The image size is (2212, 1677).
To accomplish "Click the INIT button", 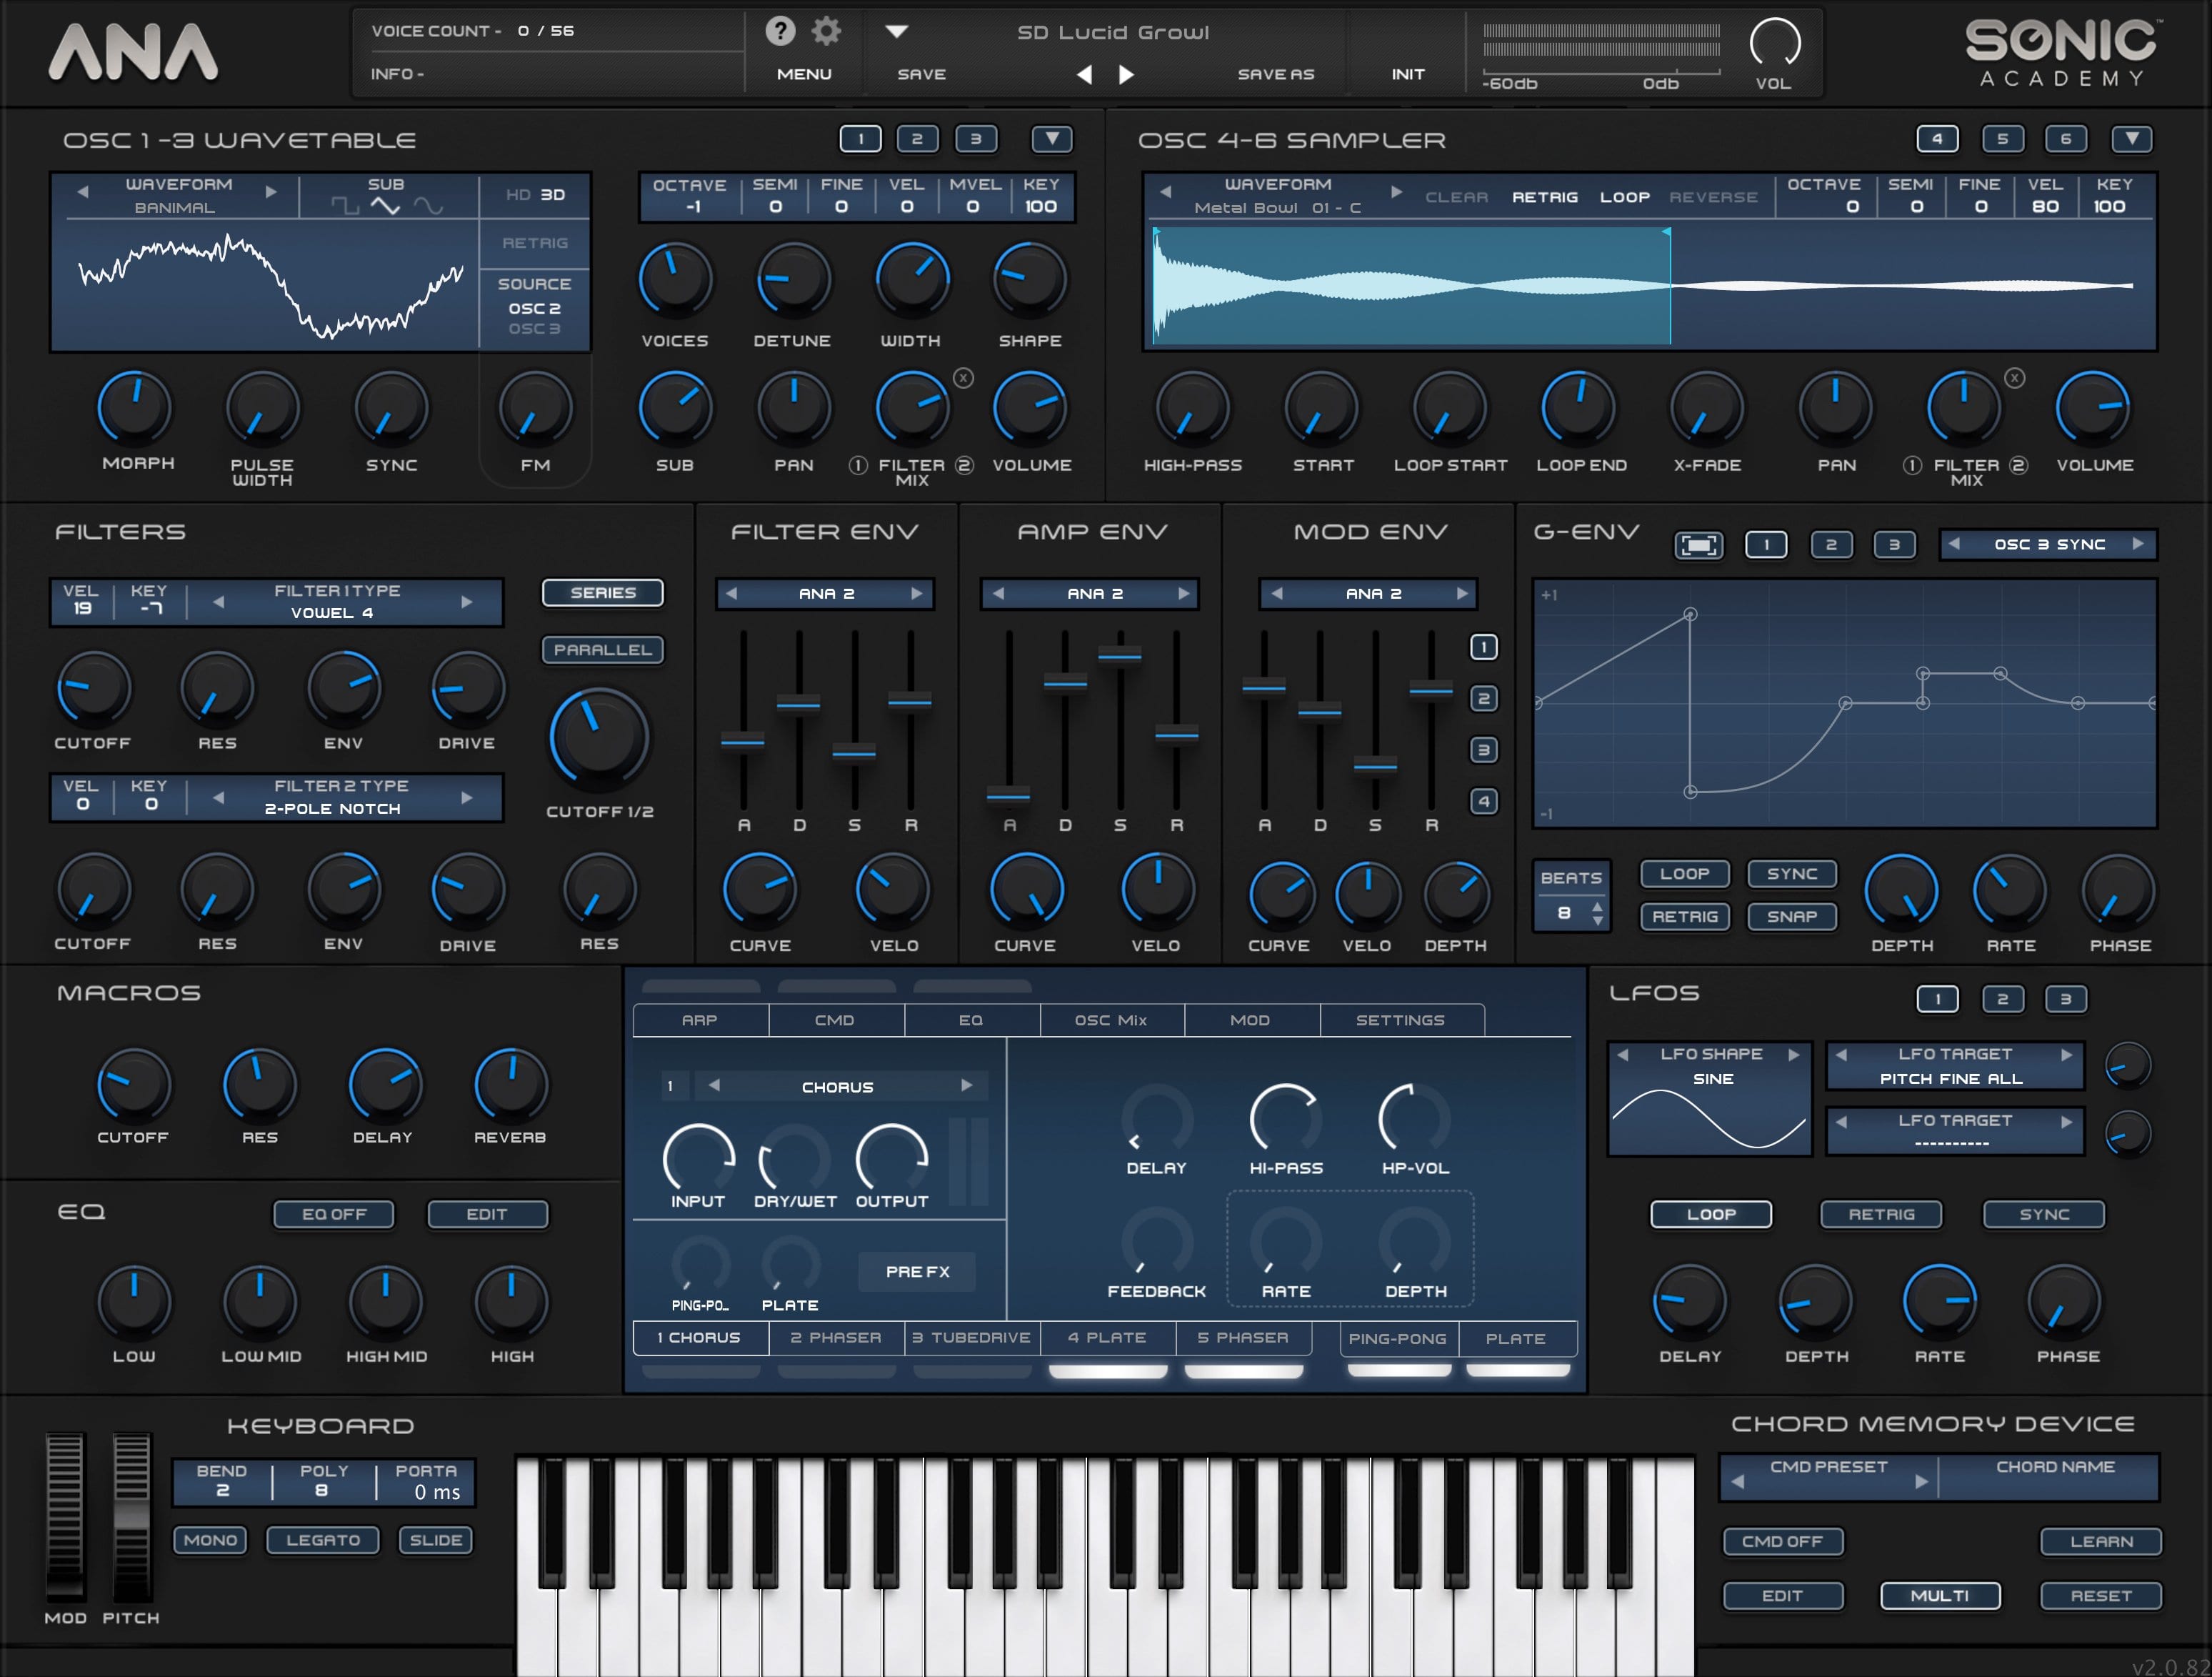I will coord(1407,73).
